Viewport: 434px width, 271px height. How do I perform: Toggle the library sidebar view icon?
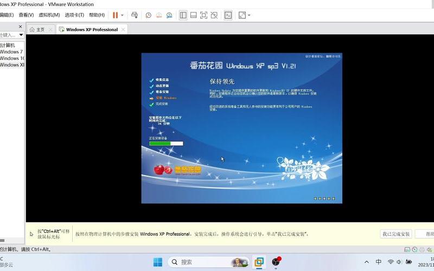point(183,15)
